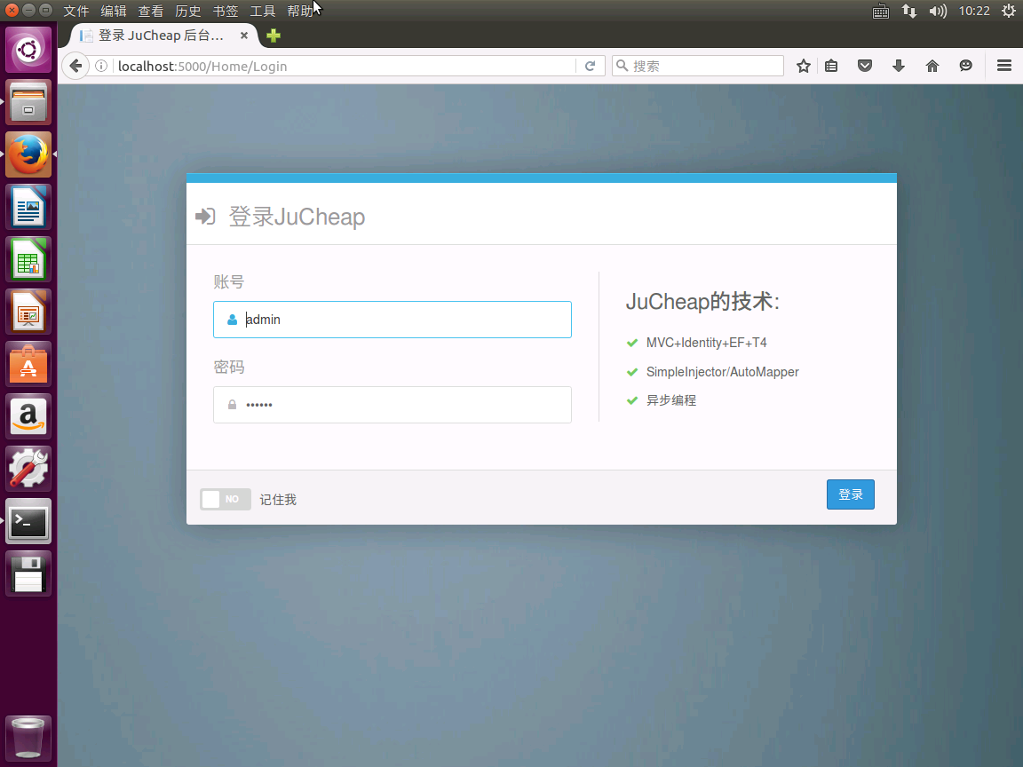Open System Settings wrench-gear icon

(x=28, y=469)
